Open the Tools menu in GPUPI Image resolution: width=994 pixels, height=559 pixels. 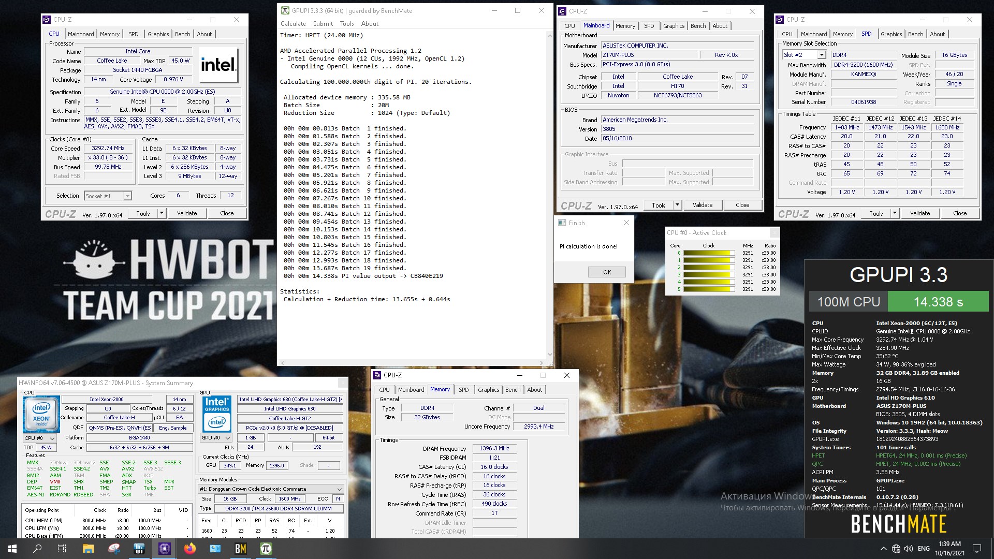(x=347, y=24)
